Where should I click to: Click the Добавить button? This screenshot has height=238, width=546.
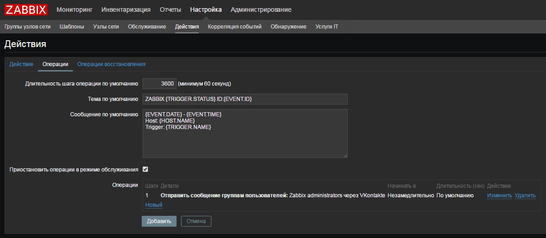(159, 221)
